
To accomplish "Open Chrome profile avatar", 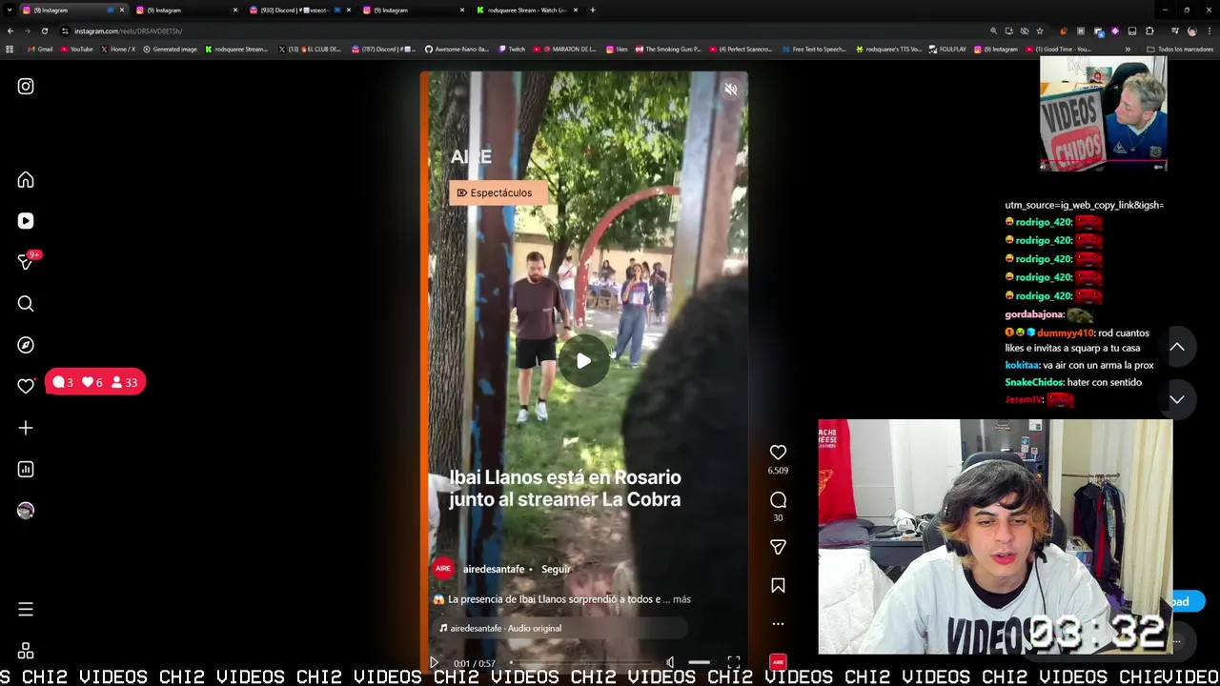I will tap(1191, 31).
